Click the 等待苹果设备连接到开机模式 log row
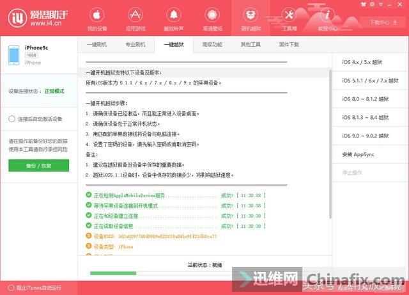 click(176, 205)
